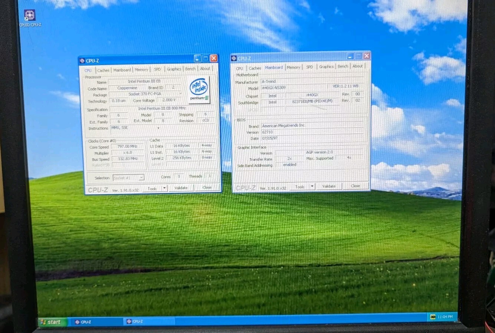The width and height of the screenshot is (495, 333).
Task: Click American Megatrends Inc. BIOS brand value
Action: (312, 126)
